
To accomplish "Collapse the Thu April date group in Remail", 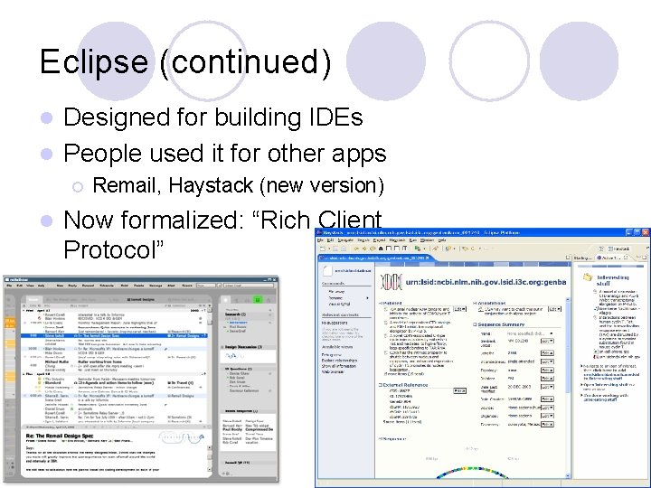I will point(24,374).
